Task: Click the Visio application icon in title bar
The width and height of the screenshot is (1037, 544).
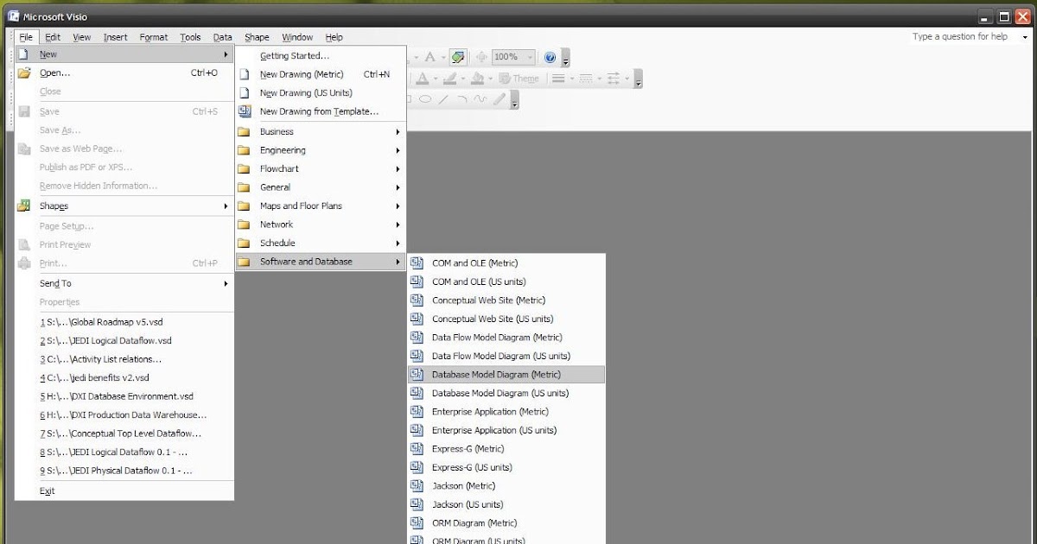Action: 13,17
